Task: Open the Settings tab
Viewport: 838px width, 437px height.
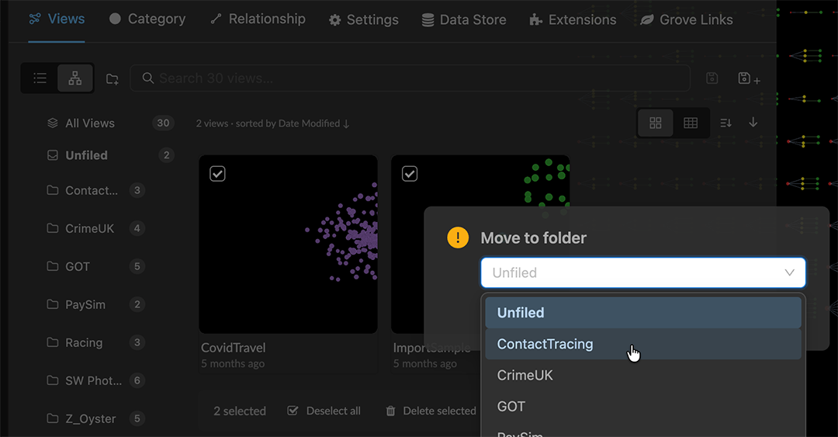Action: (x=363, y=19)
